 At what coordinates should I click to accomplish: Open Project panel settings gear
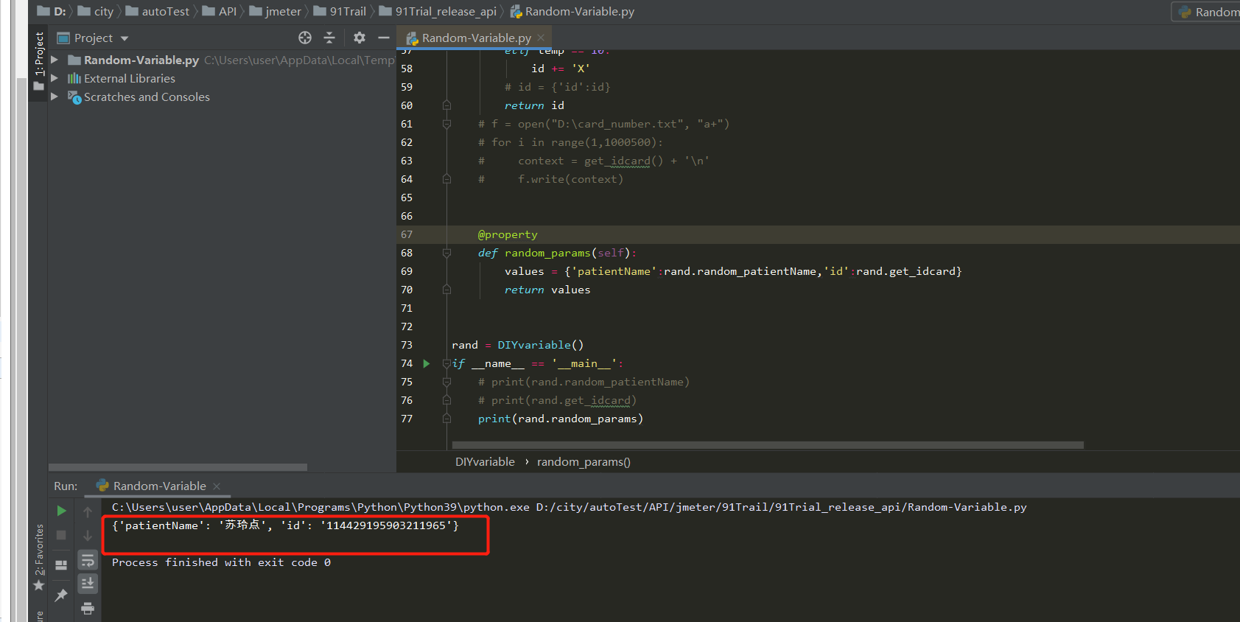pos(360,38)
